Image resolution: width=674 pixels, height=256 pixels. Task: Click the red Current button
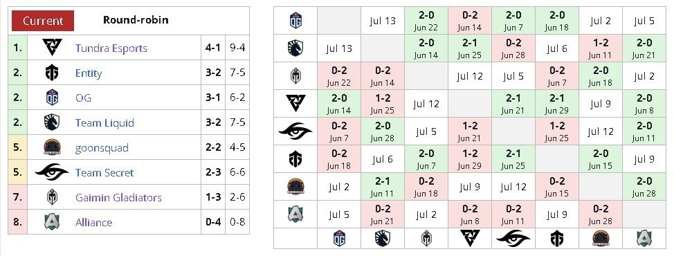tap(43, 21)
